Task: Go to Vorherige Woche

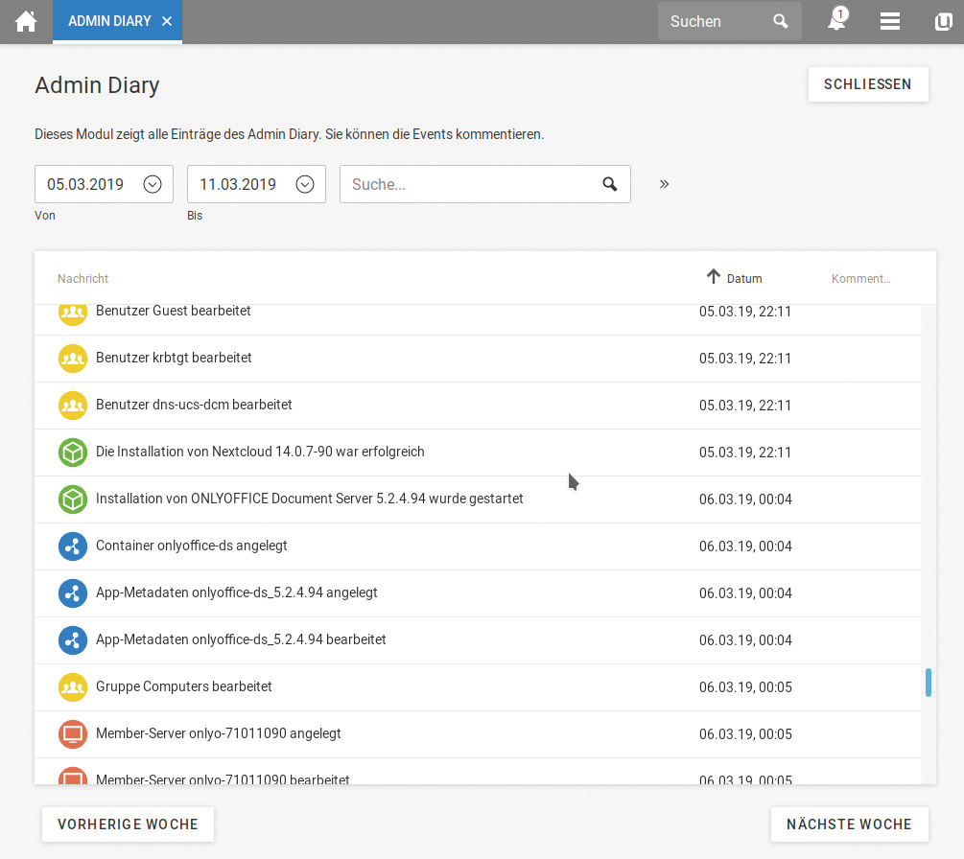Action: coord(128,824)
